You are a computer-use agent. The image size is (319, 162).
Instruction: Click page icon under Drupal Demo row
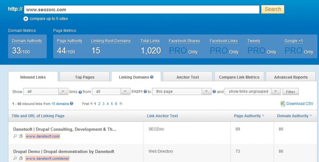point(21,158)
